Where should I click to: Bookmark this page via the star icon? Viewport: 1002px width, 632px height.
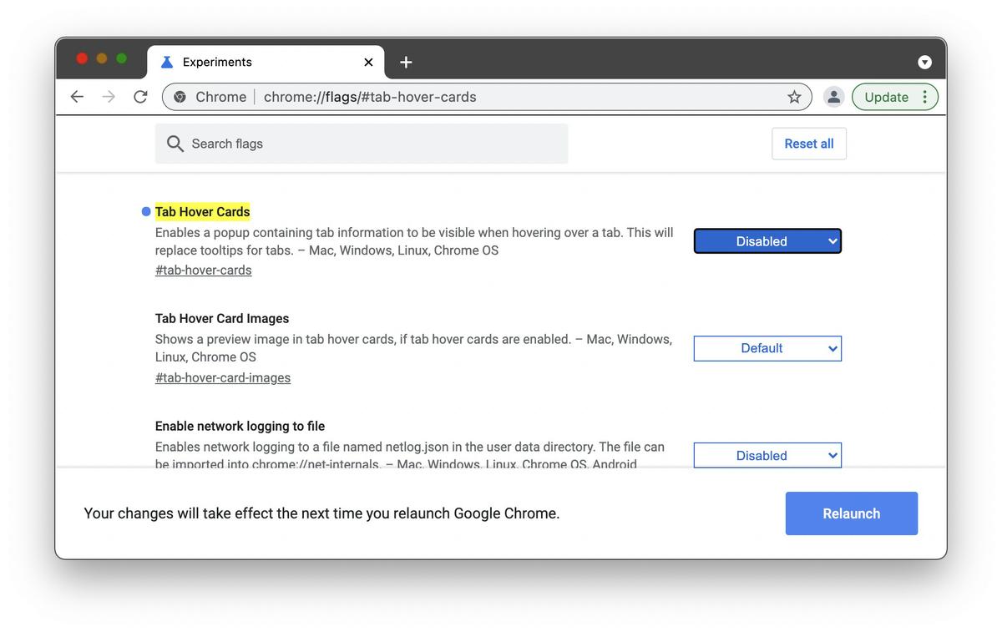(x=794, y=96)
